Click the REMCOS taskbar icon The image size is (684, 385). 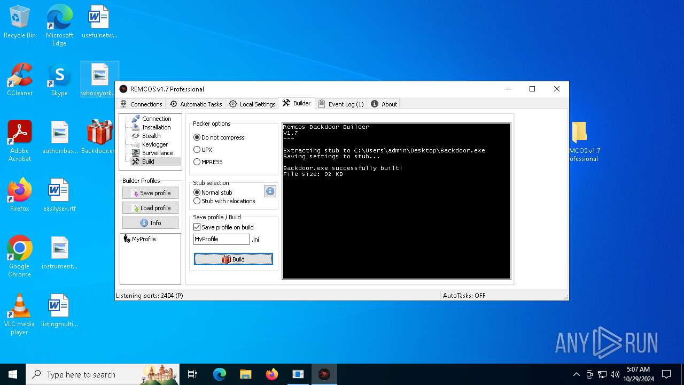pos(324,374)
